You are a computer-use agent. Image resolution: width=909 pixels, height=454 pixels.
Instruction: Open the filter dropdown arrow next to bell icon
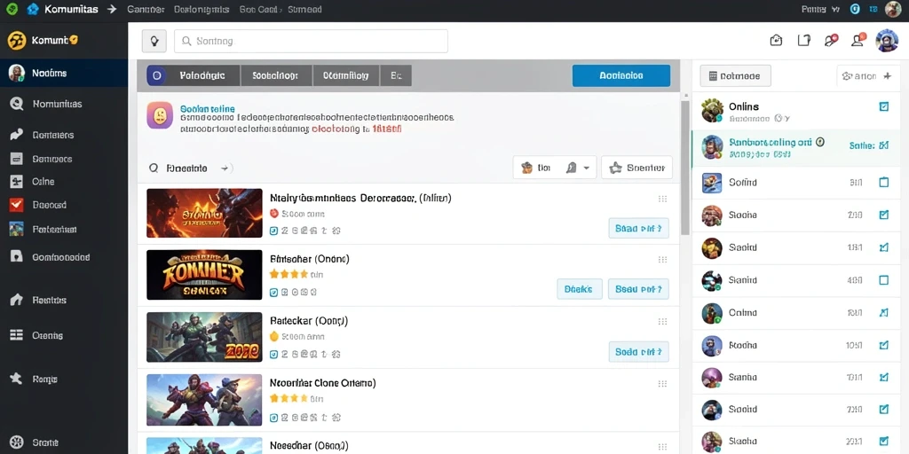point(586,168)
